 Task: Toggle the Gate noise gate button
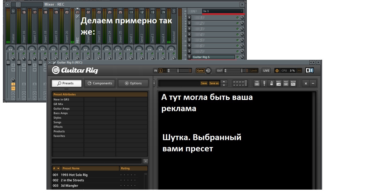pyautogui.click(x=200, y=70)
